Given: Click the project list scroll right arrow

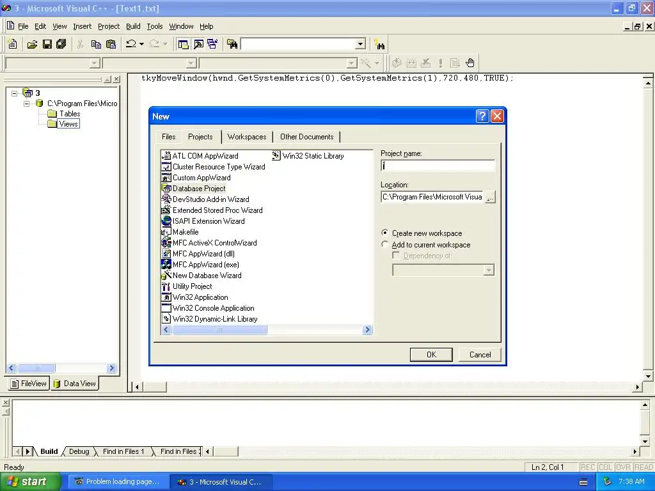Looking at the screenshot, I should 368,330.
